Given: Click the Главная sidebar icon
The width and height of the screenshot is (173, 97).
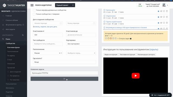Looking at the screenshot, I should click(x=3, y=16).
